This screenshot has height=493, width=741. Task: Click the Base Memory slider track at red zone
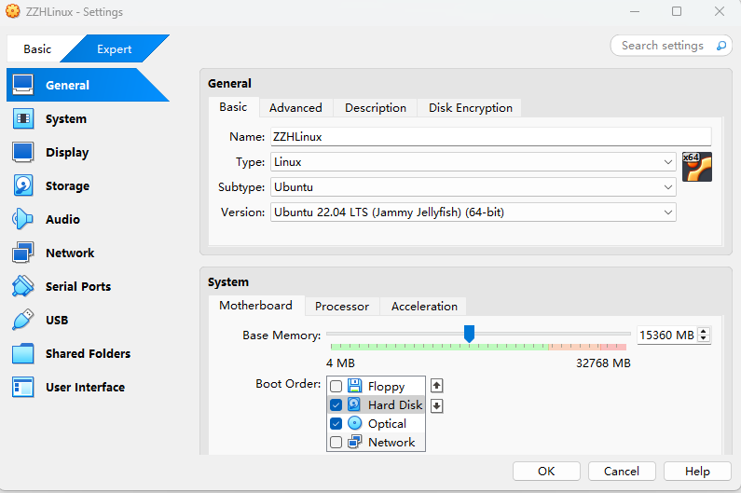(x=613, y=334)
